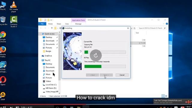Select the file row sized 6,712 KB
The image size is (192, 108).
pyautogui.click(x=138, y=43)
